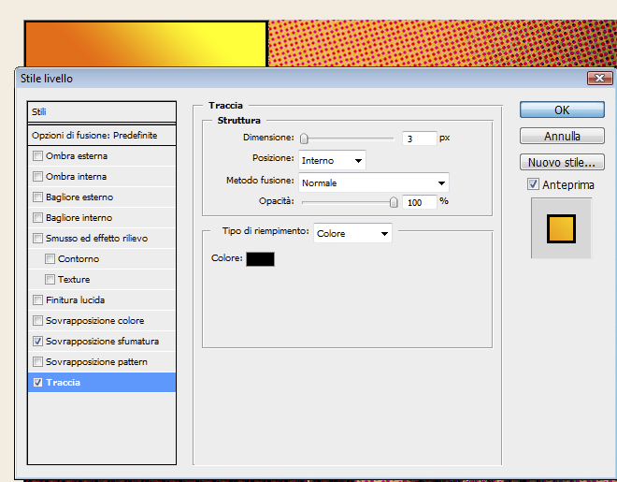Enable Finitura lucida checkbox
The width and height of the screenshot is (617, 482).
(x=37, y=300)
